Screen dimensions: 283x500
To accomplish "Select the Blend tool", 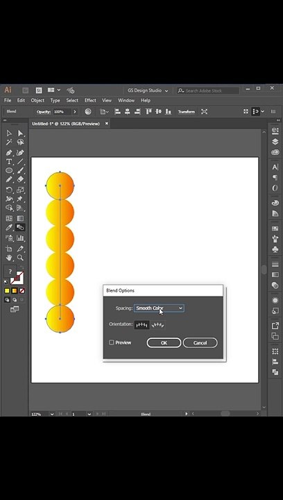I will pyautogui.click(x=20, y=227).
